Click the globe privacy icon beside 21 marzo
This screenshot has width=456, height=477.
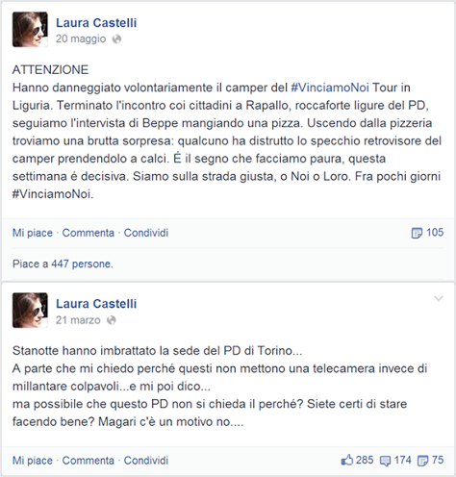(112, 320)
